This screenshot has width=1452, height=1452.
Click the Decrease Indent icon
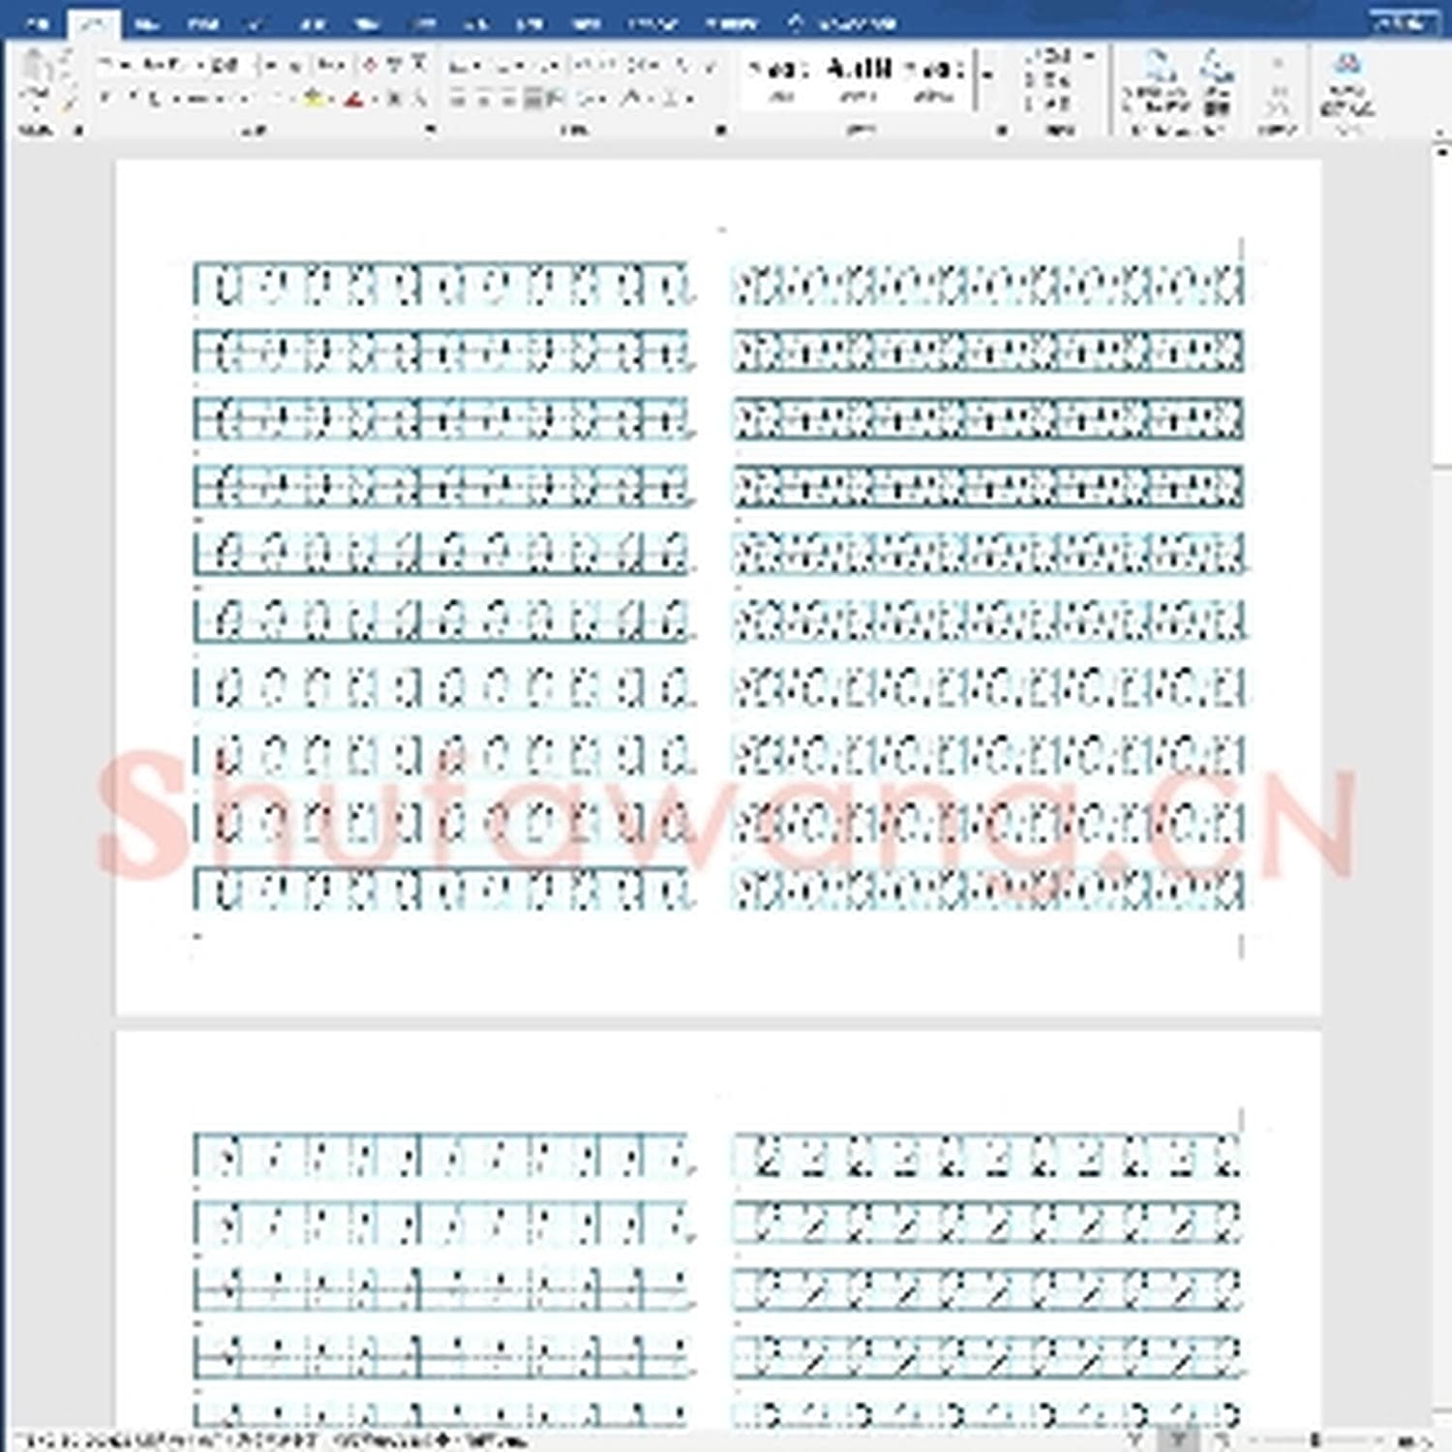tap(584, 66)
